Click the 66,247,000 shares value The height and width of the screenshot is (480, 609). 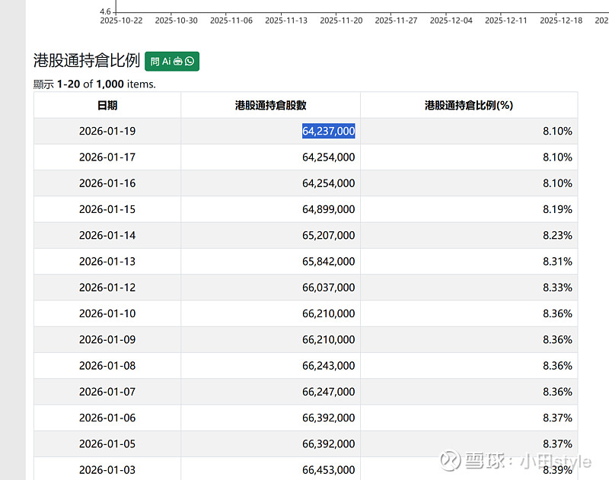tap(328, 392)
